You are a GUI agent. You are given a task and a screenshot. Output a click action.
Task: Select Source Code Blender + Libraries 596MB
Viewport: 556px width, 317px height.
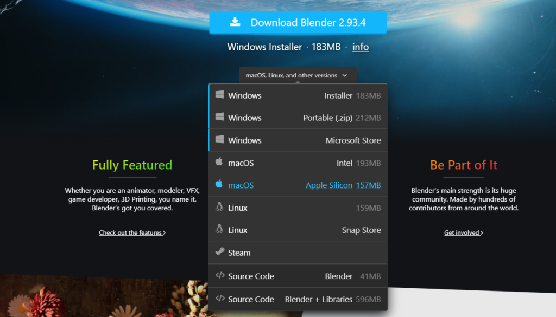[x=298, y=299]
